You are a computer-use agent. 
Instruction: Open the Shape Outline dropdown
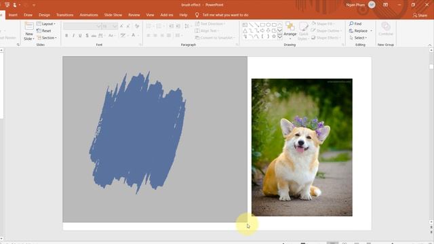[x=327, y=30]
